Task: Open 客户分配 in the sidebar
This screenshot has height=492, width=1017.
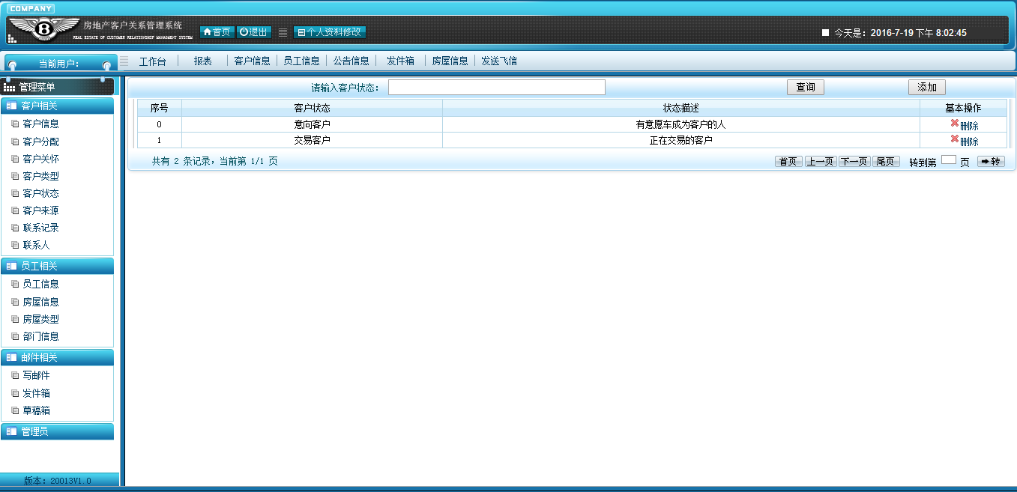Action: tap(40, 142)
